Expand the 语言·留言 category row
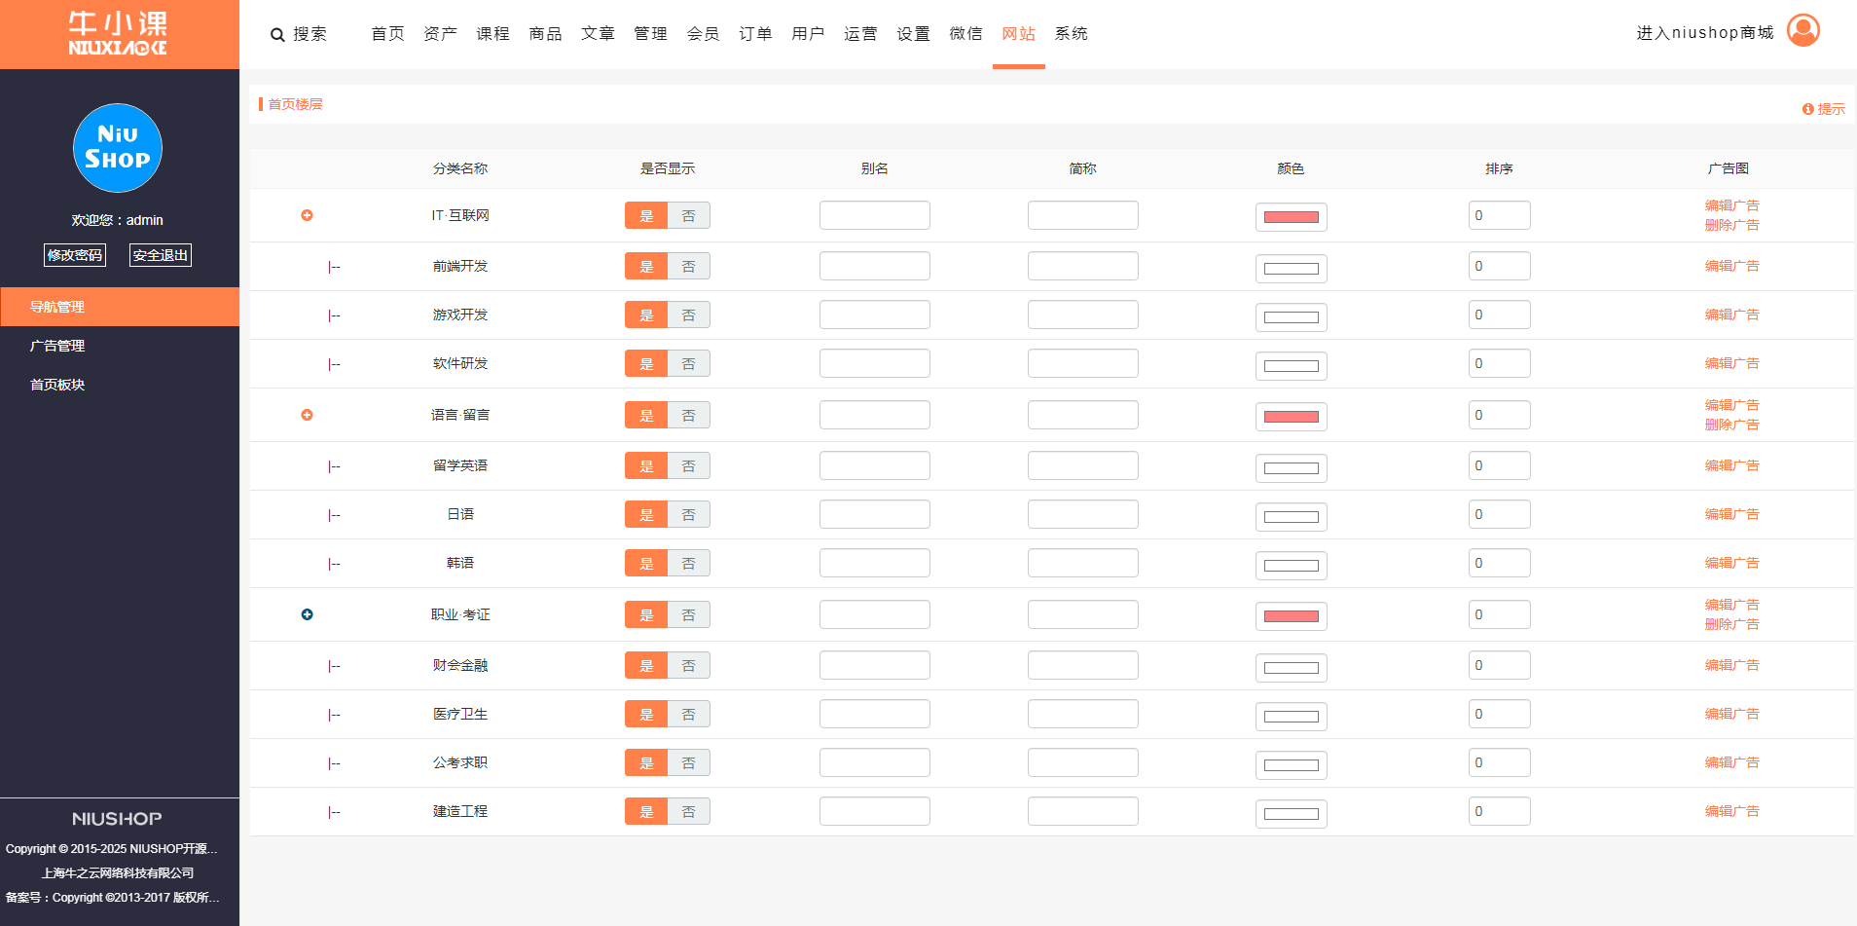The height and width of the screenshot is (926, 1857). 307,415
